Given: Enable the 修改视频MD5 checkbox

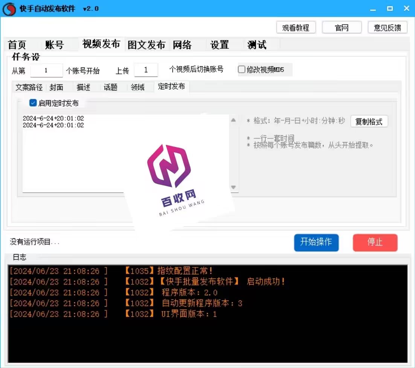Looking at the screenshot, I should pyautogui.click(x=241, y=69).
